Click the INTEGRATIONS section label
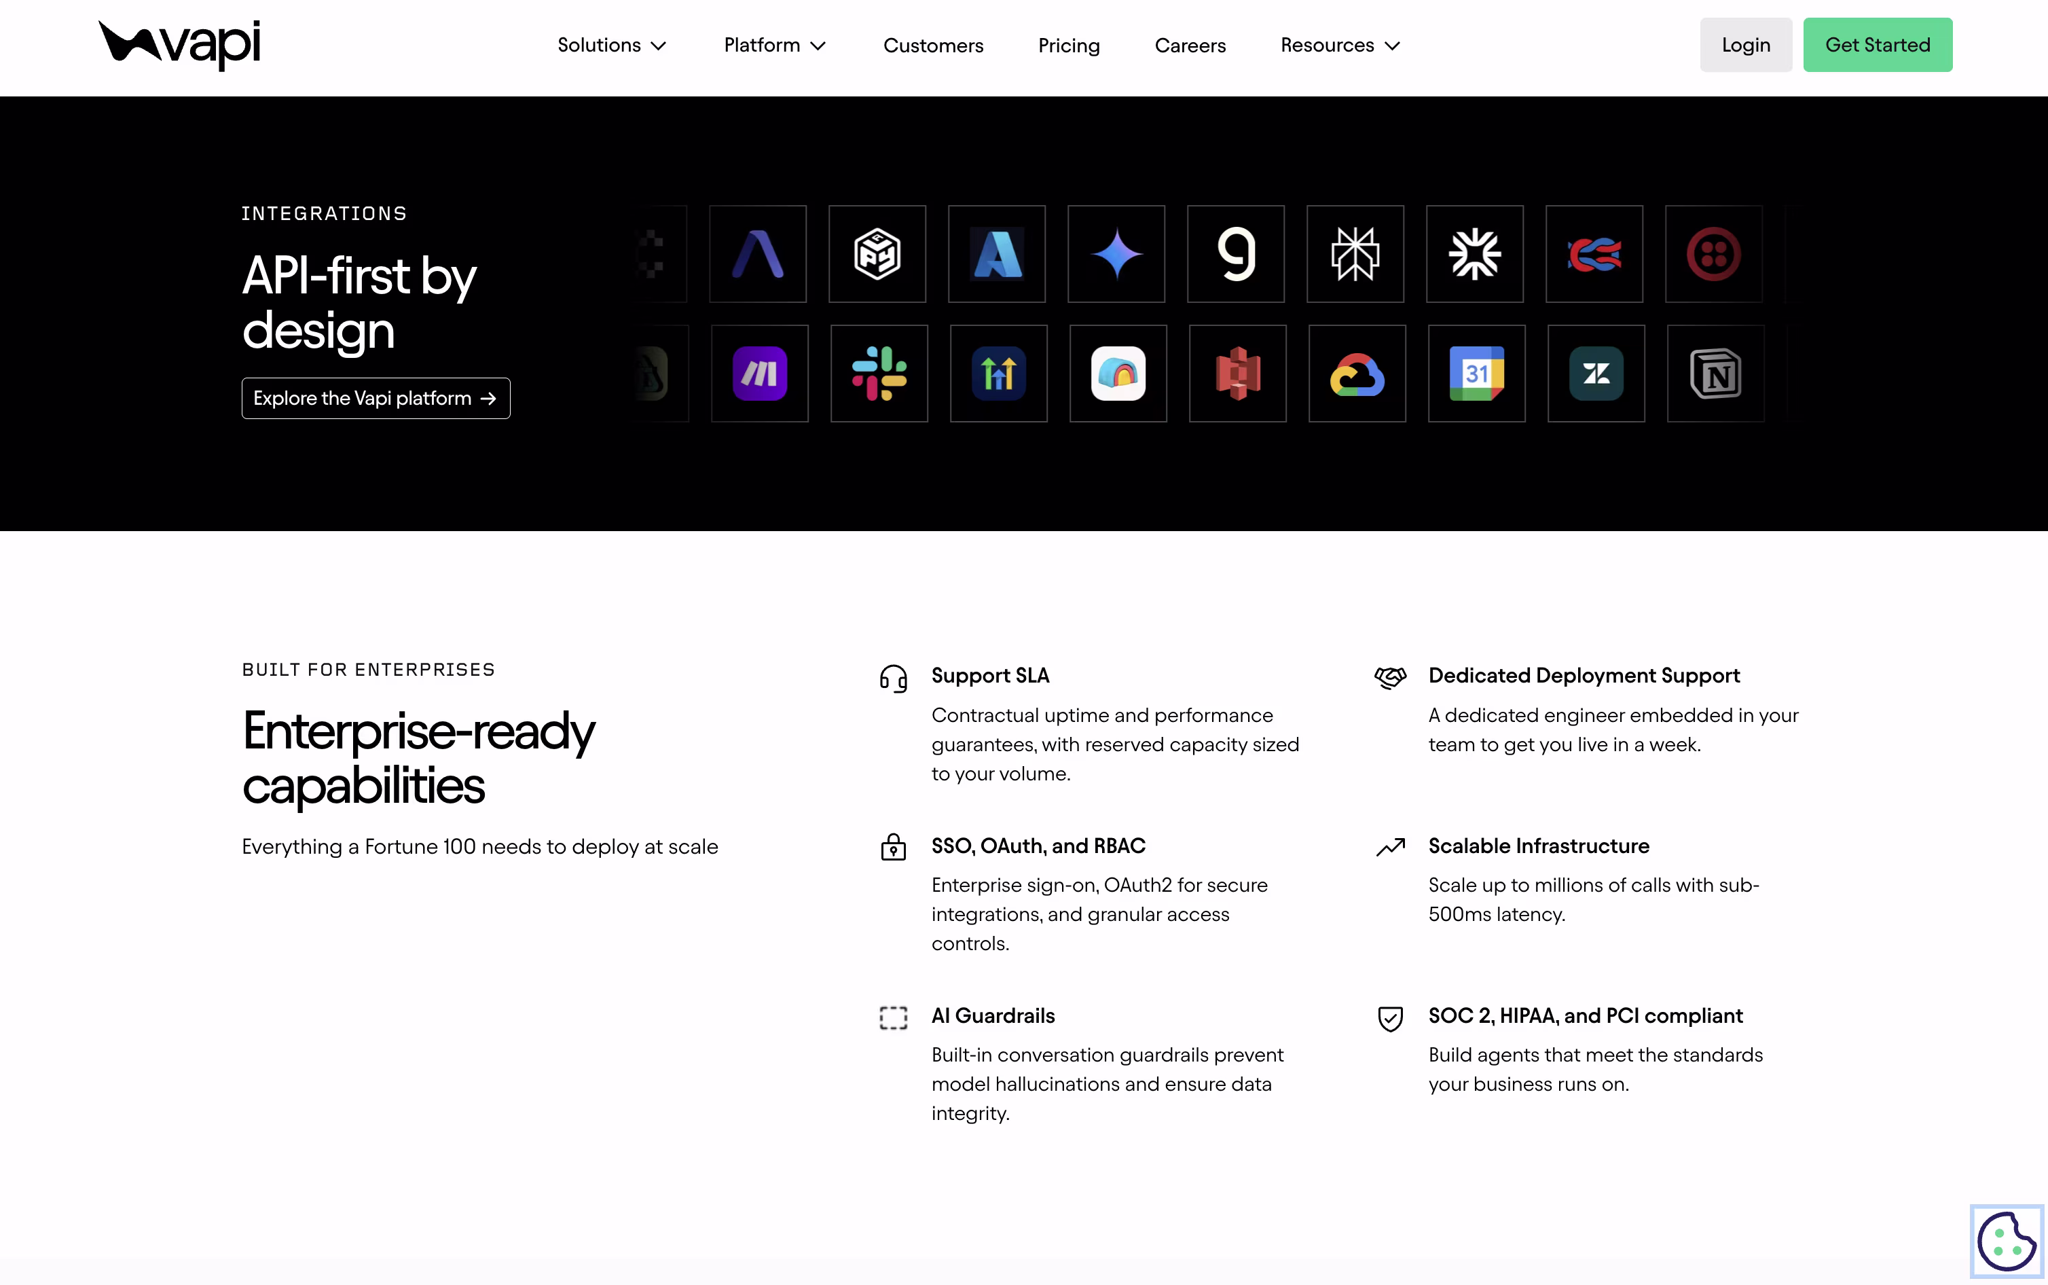This screenshot has width=2048, height=1285. click(325, 213)
